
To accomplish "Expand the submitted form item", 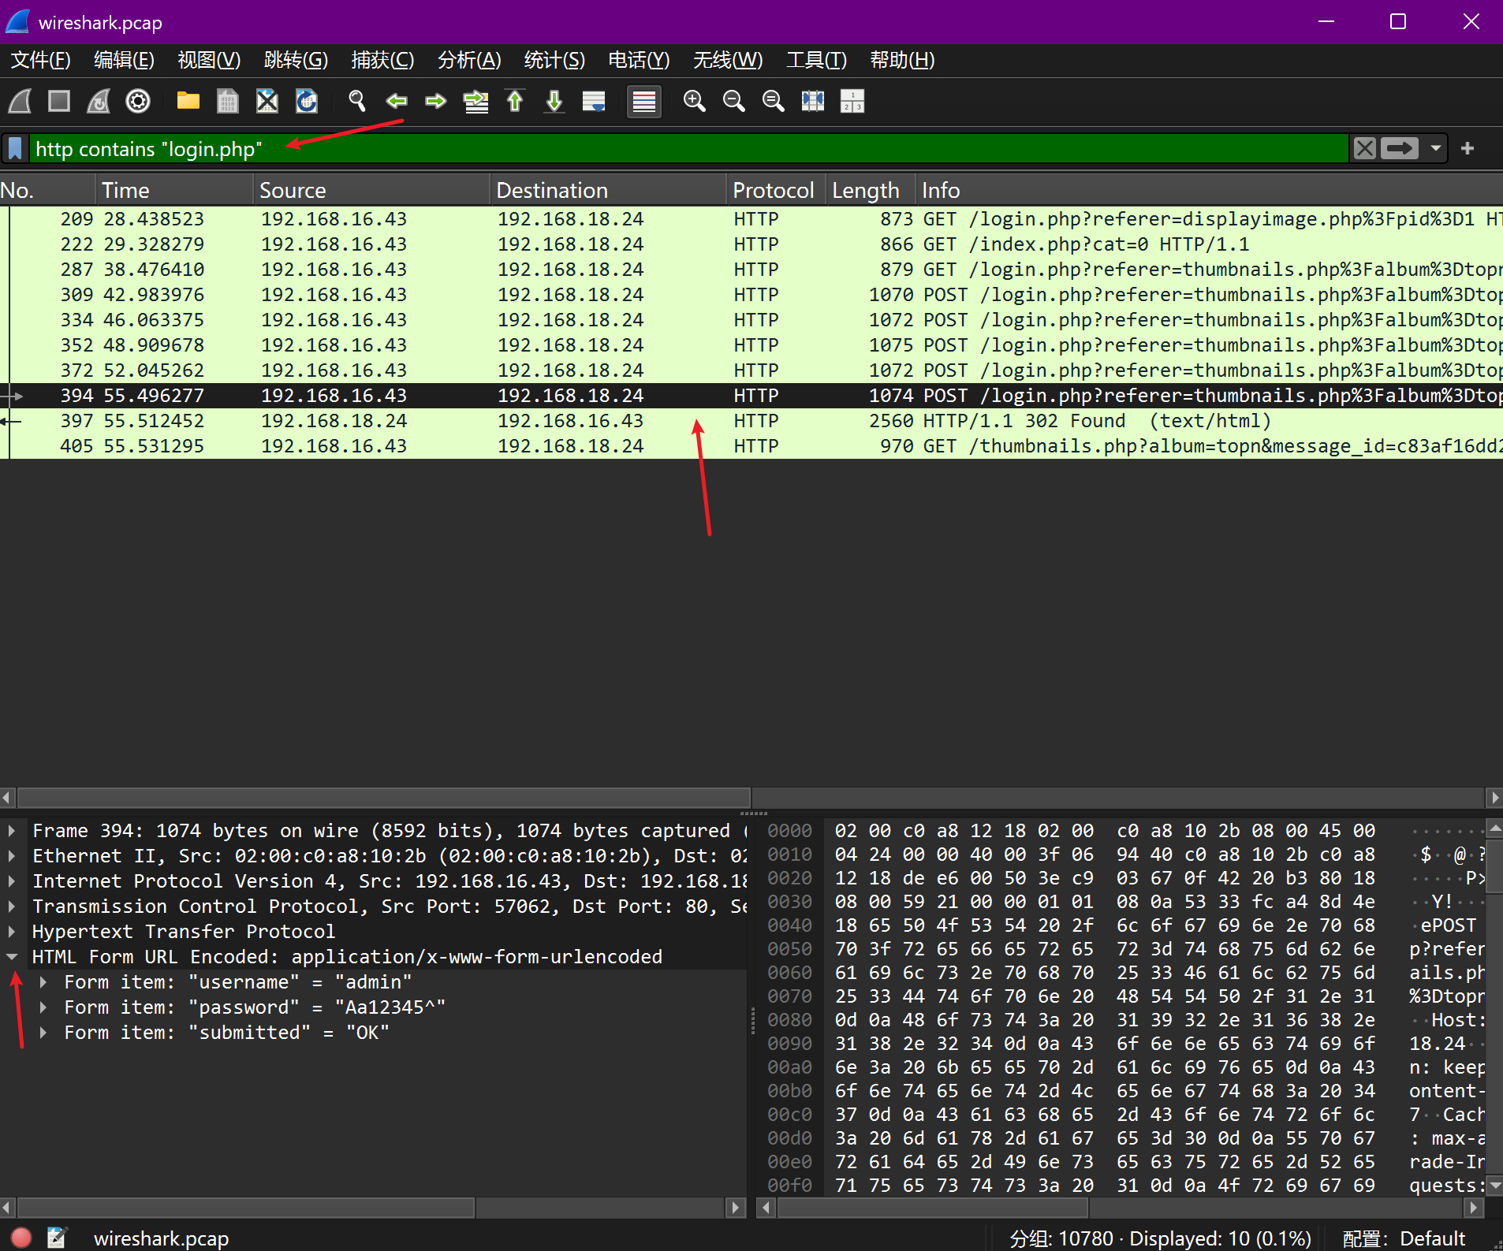I will [x=43, y=1032].
